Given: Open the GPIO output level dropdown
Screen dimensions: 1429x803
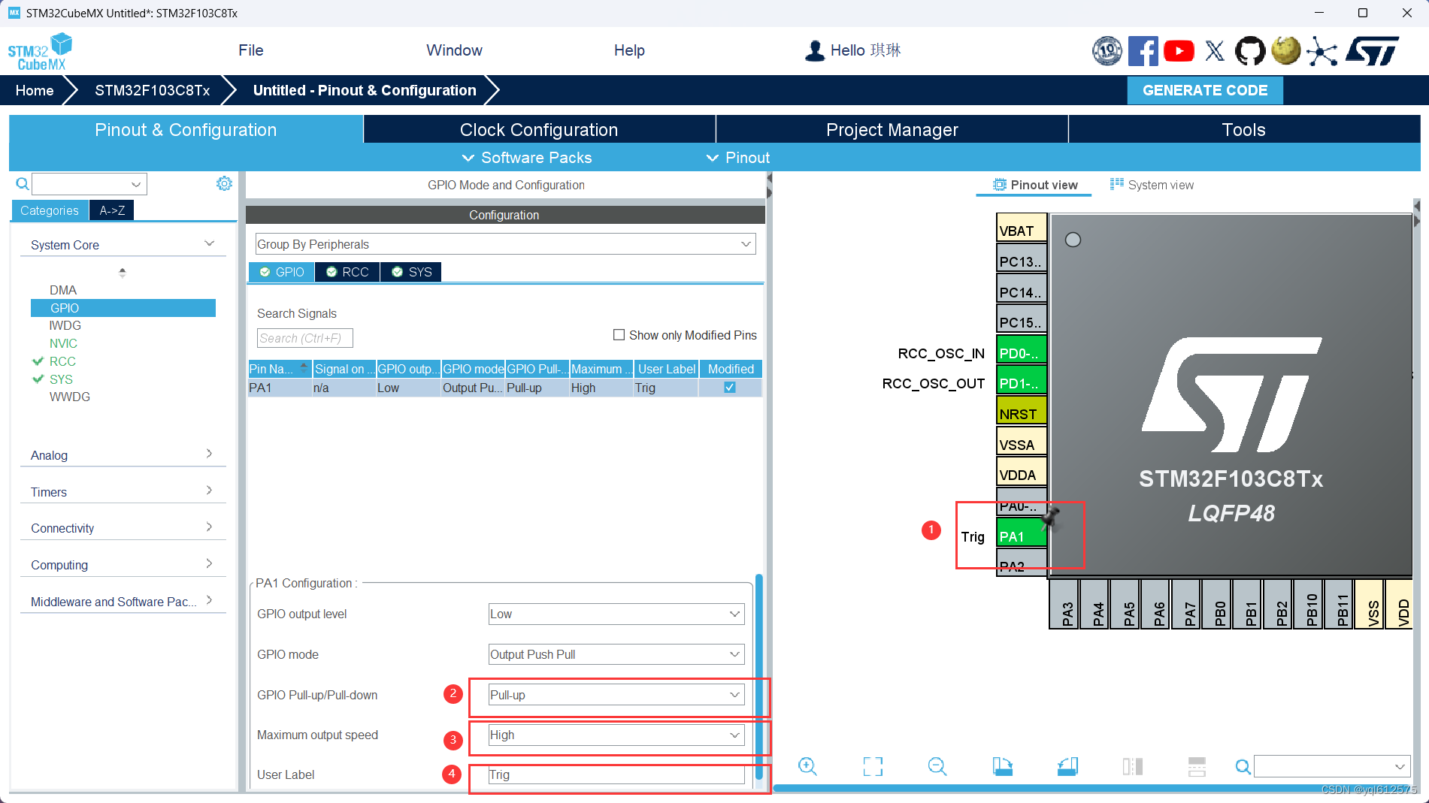Looking at the screenshot, I should click(616, 614).
